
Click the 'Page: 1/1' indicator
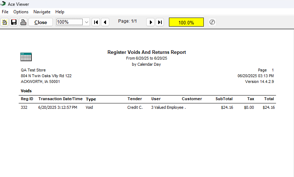point(128,21)
